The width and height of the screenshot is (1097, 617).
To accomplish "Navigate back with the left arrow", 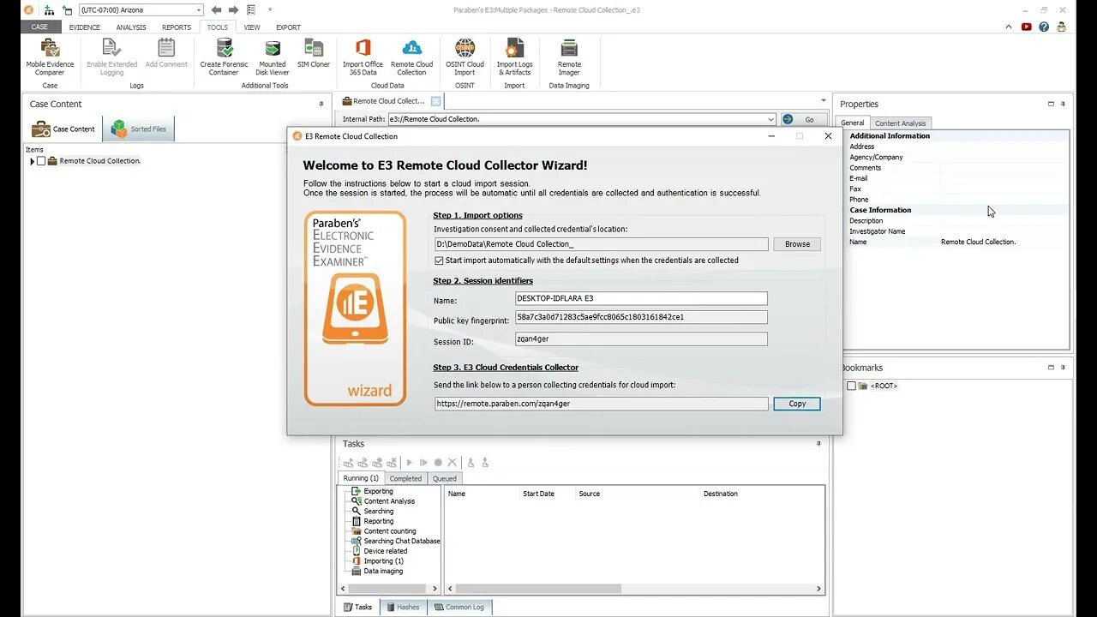I will click(216, 10).
